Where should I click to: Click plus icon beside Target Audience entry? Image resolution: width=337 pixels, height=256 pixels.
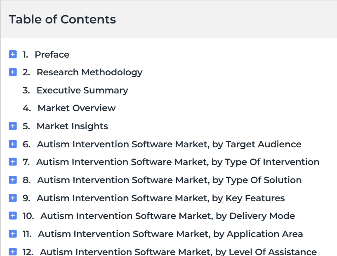coord(13,144)
